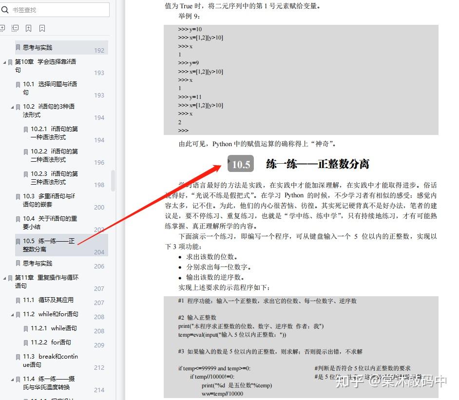
Task: Click the 书签查找 search input field
Action: point(58,9)
